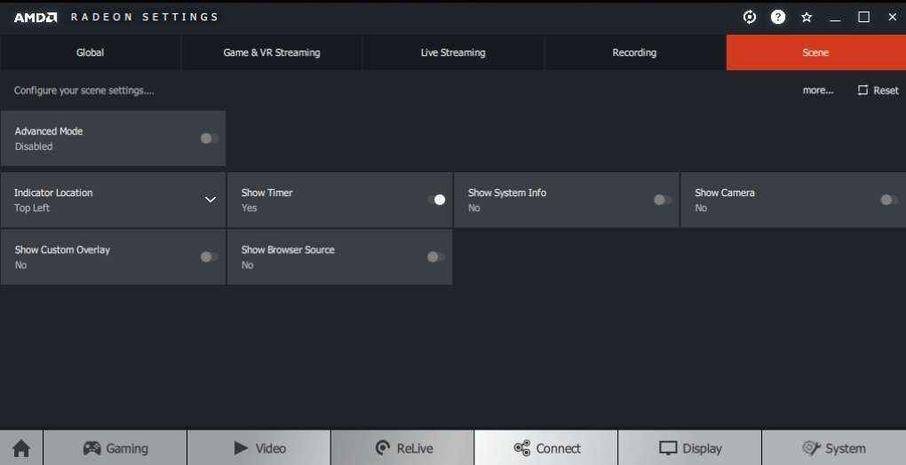906x465 pixels.
Task: Reset scene settings with the Reset button
Action: tap(878, 91)
